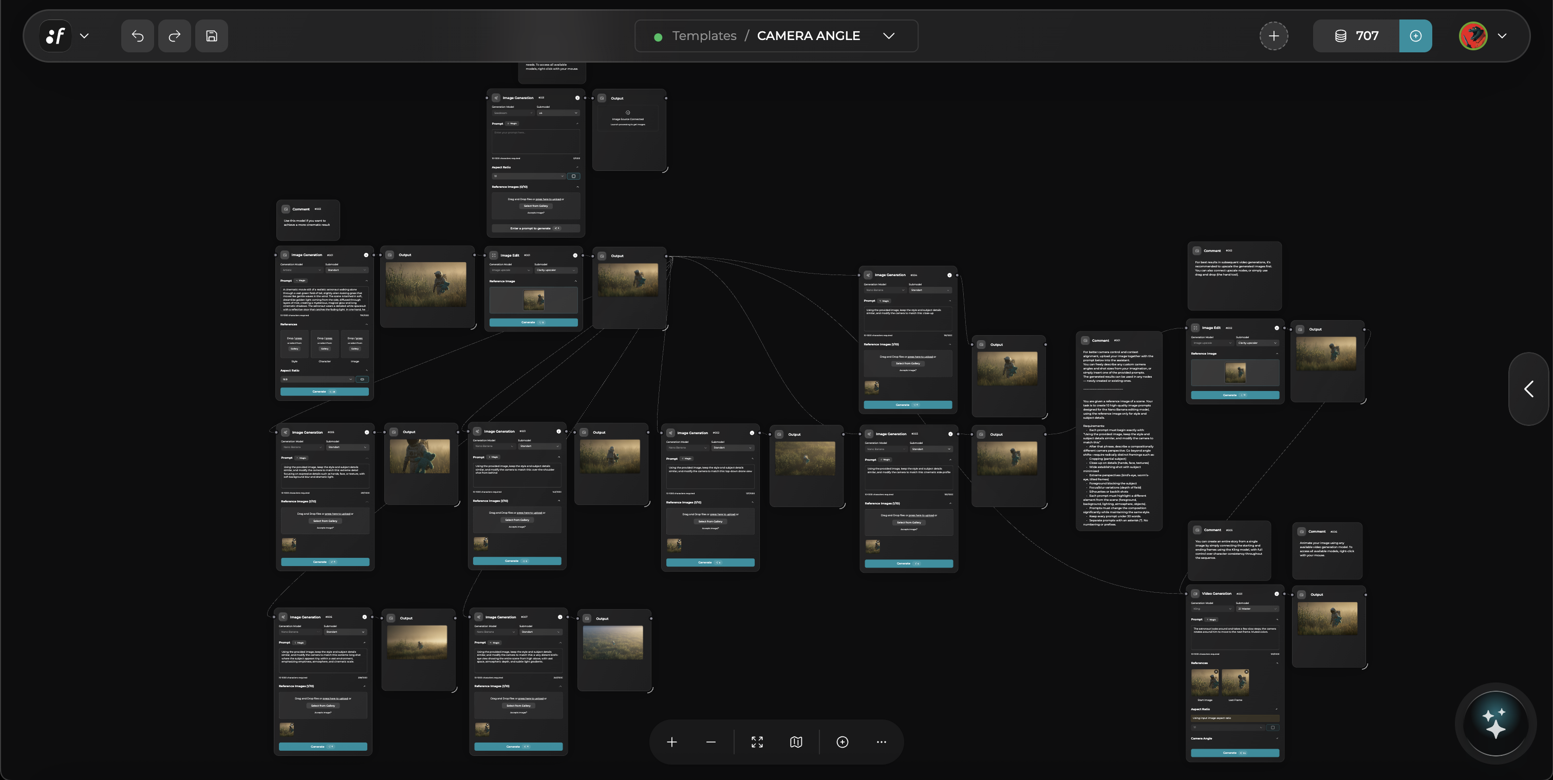Click the undo icon in the top toolbar
This screenshot has width=1553, height=780.
coord(137,35)
